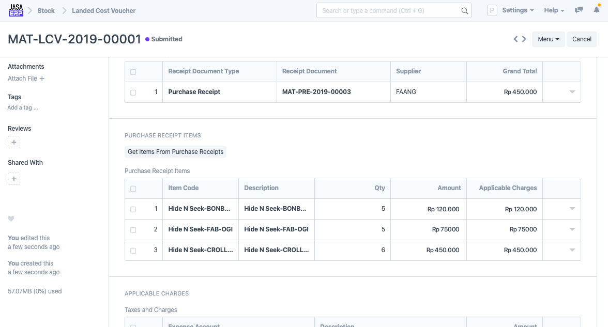Open the chat messages icon
The height and width of the screenshot is (327, 608).
click(579, 10)
